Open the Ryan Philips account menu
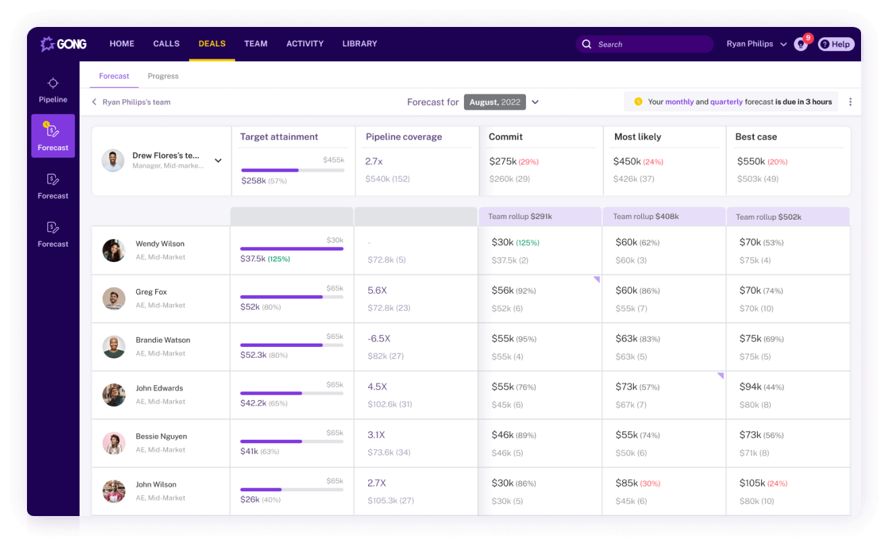The image size is (888, 543). click(x=755, y=44)
